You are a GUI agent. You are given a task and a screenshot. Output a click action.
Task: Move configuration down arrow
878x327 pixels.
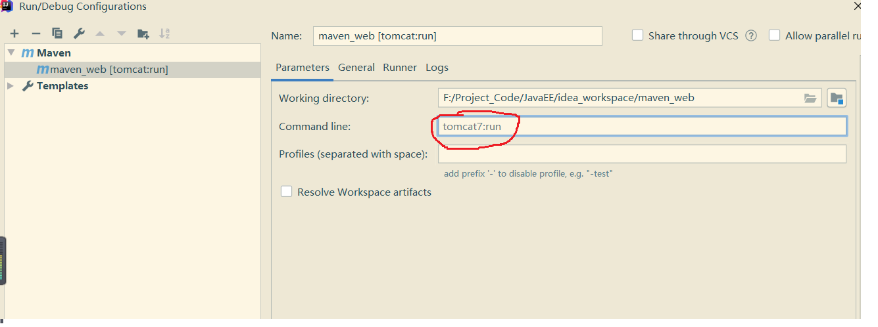tap(121, 33)
